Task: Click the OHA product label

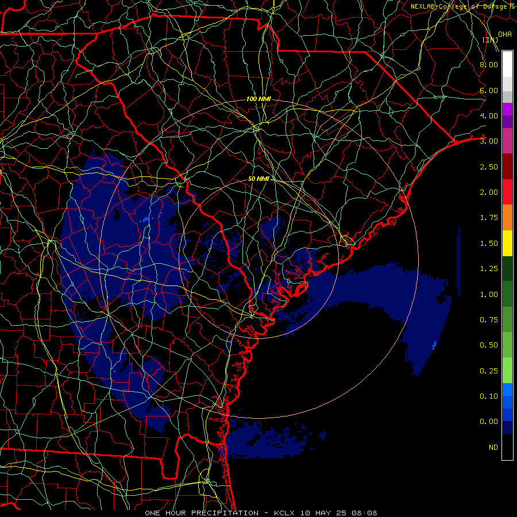Action: 505,34
